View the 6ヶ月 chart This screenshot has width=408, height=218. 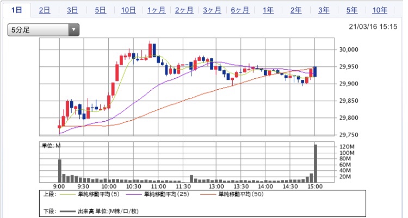[240, 10]
